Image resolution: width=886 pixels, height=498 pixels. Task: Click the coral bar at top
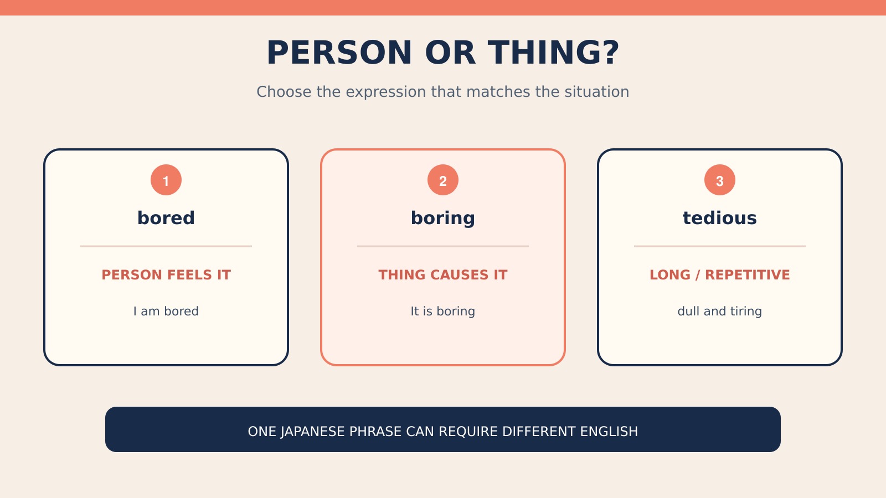[x=443, y=8]
